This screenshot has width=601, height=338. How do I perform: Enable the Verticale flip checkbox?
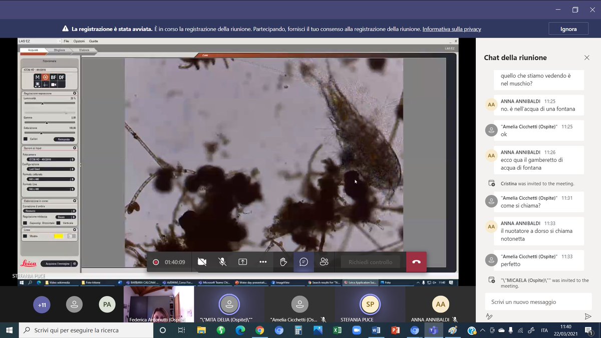58,223
